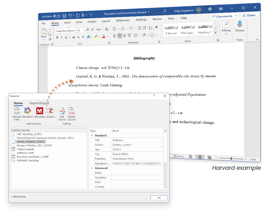This screenshot has width=265, height=214.
Task: Select Rohrbach, Recycling in Existing Sources
Action: click(x=28, y=160)
